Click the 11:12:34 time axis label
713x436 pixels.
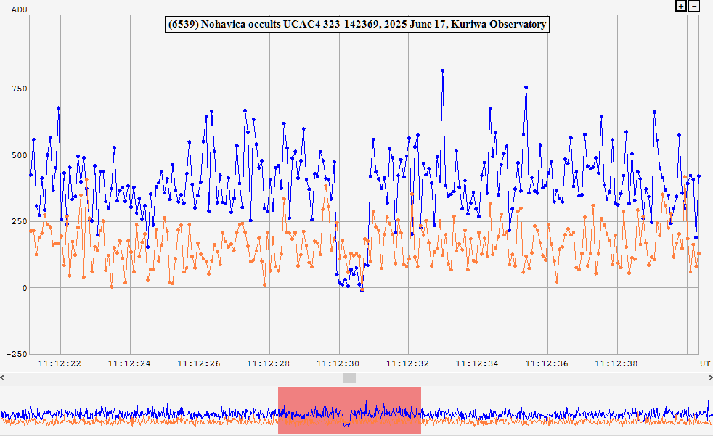tap(478, 363)
